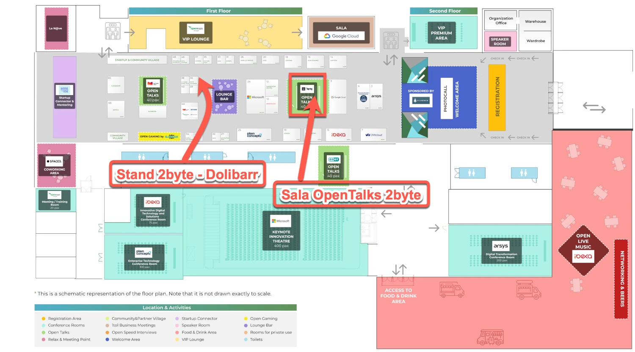This screenshot has width=635, height=352.
Task: Click the WELCOME AREA vertical label
Action: click(457, 99)
